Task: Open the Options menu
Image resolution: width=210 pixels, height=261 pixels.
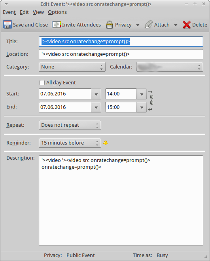Action: point(57,12)
